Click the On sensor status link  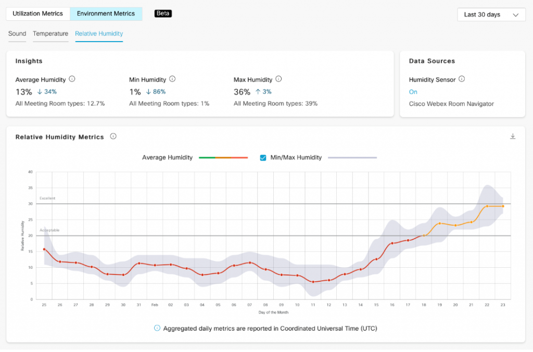pos(413,92)
